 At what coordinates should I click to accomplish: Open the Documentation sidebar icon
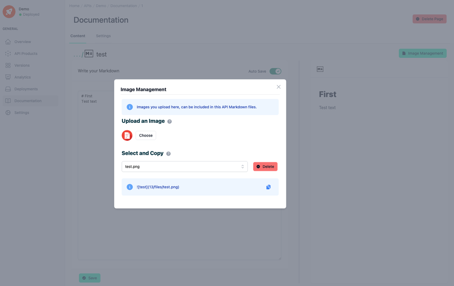click(x=7, y=100)
